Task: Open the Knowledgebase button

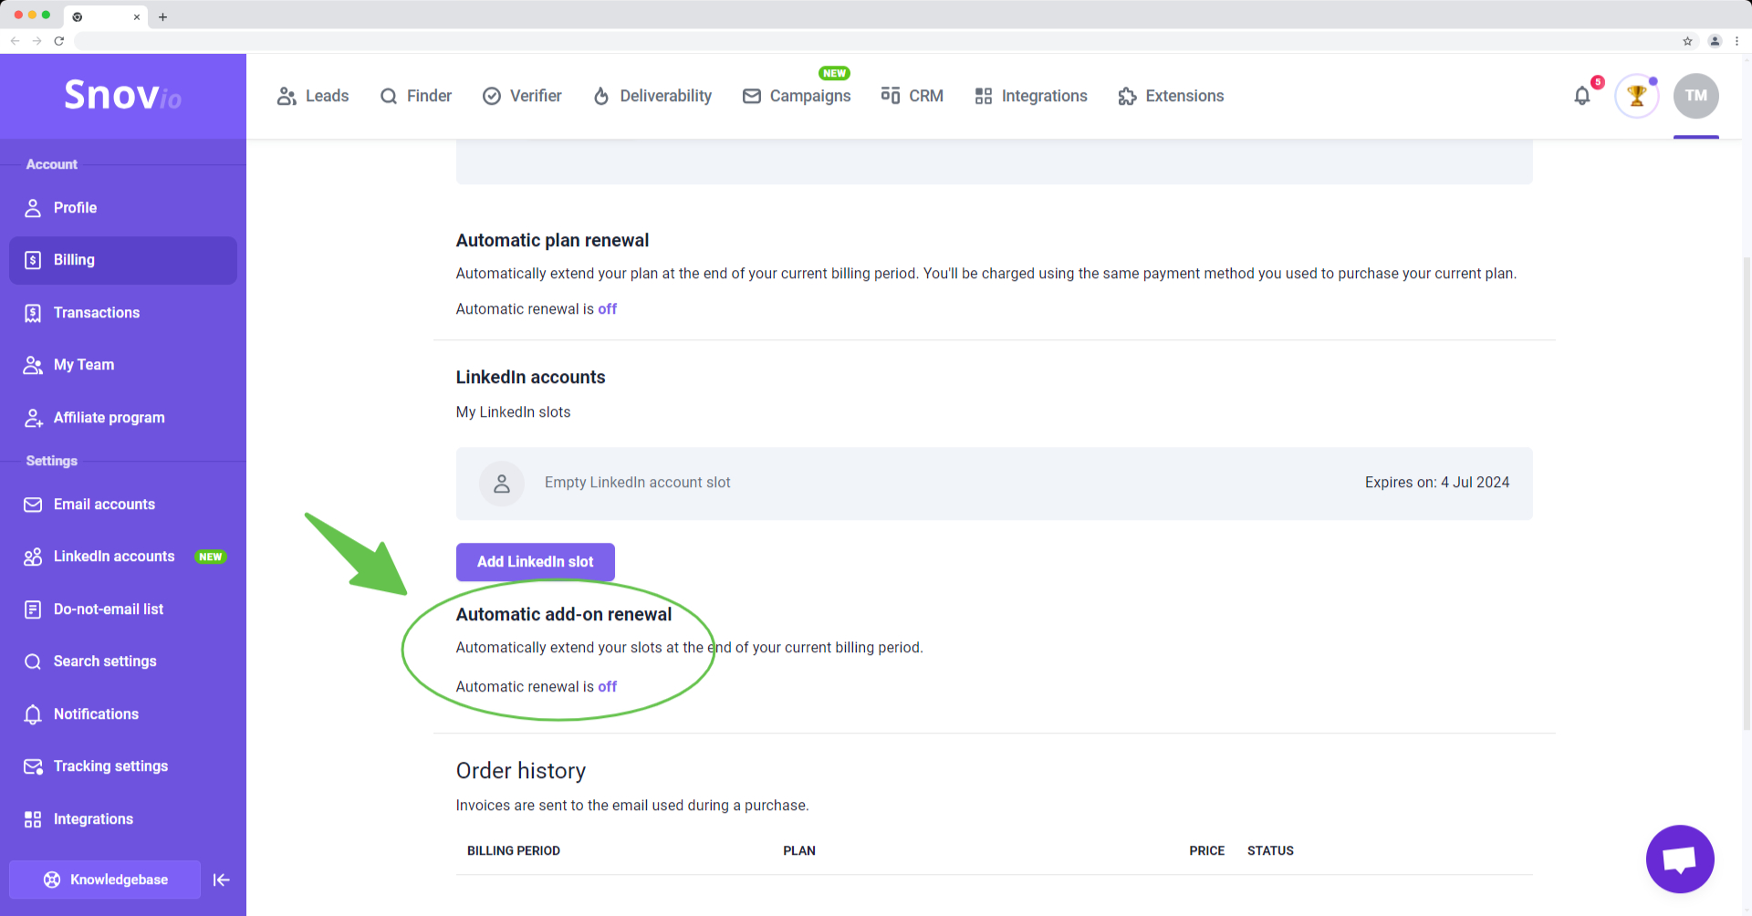Action: pyautogui.click(x=105, y=880)
